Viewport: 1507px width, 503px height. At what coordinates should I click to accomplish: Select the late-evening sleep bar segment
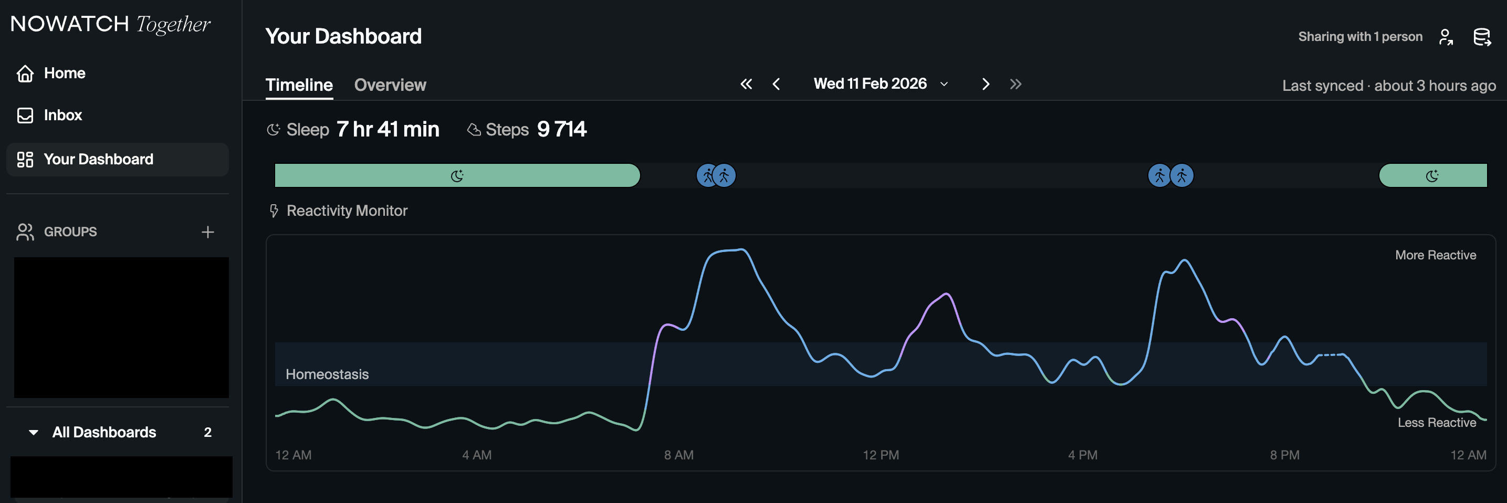tap(1433, 175)
